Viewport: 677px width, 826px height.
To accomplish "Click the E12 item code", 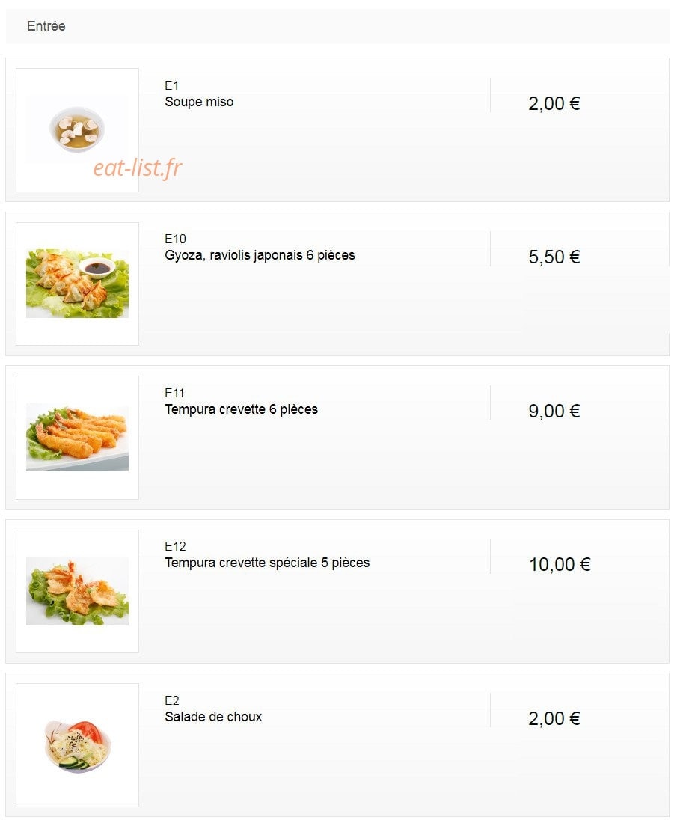I will coord(175,546).
